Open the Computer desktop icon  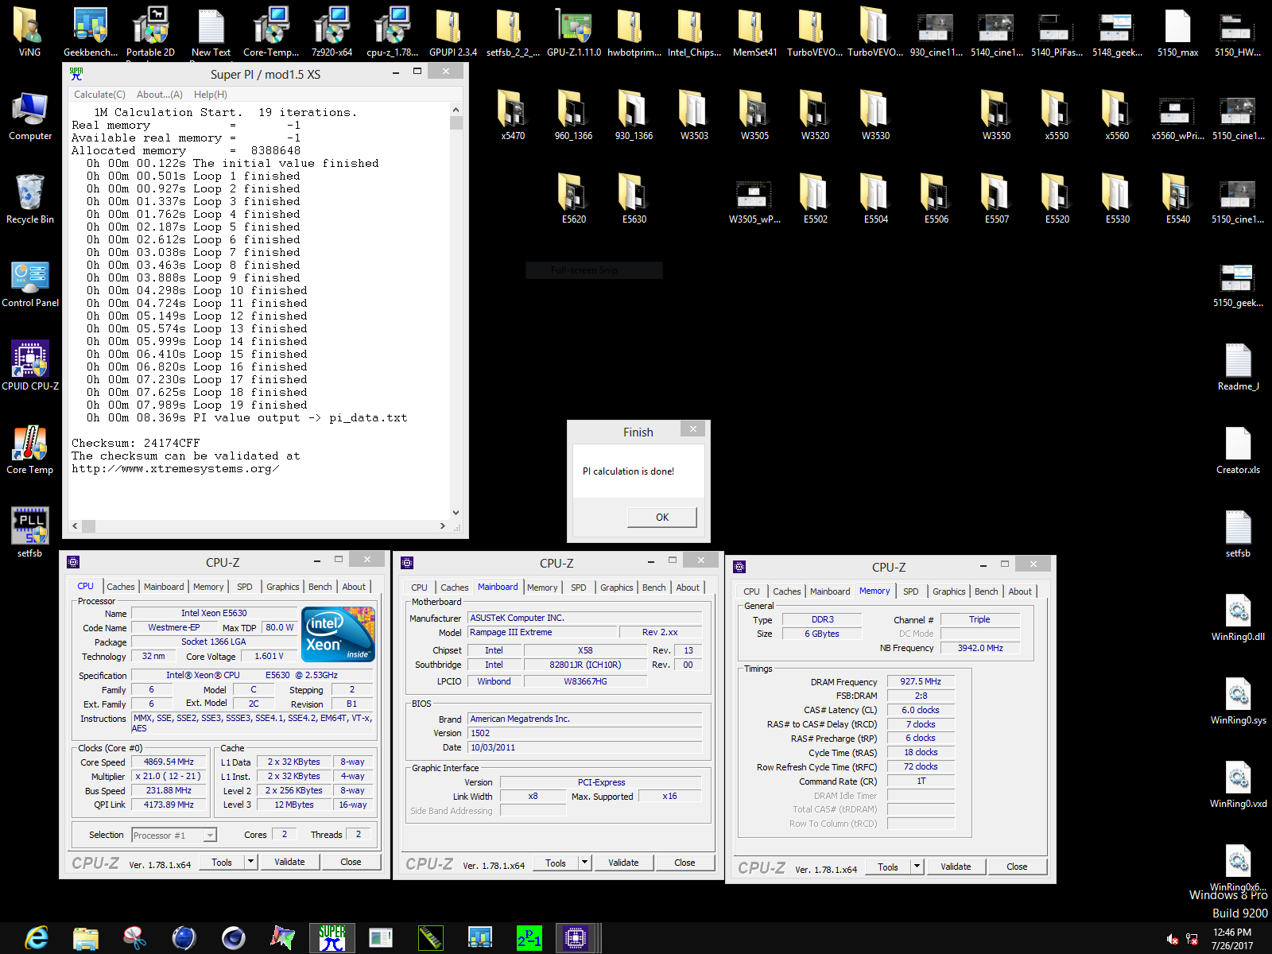(x=30, y=116)
